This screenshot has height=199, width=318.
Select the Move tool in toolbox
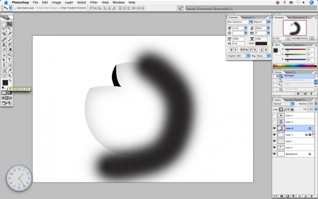click(x=10, y=24)
